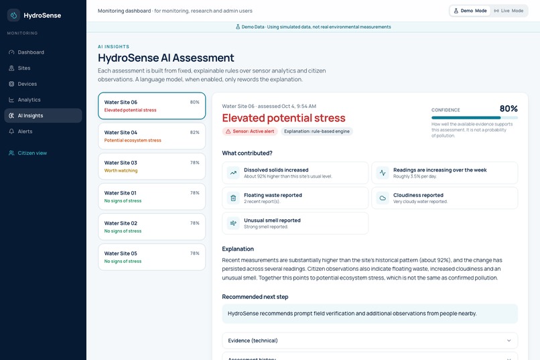Viewport: 540px width, 360px height.
Task: Click the recommended next step message box
Action: tap(370, 314)
